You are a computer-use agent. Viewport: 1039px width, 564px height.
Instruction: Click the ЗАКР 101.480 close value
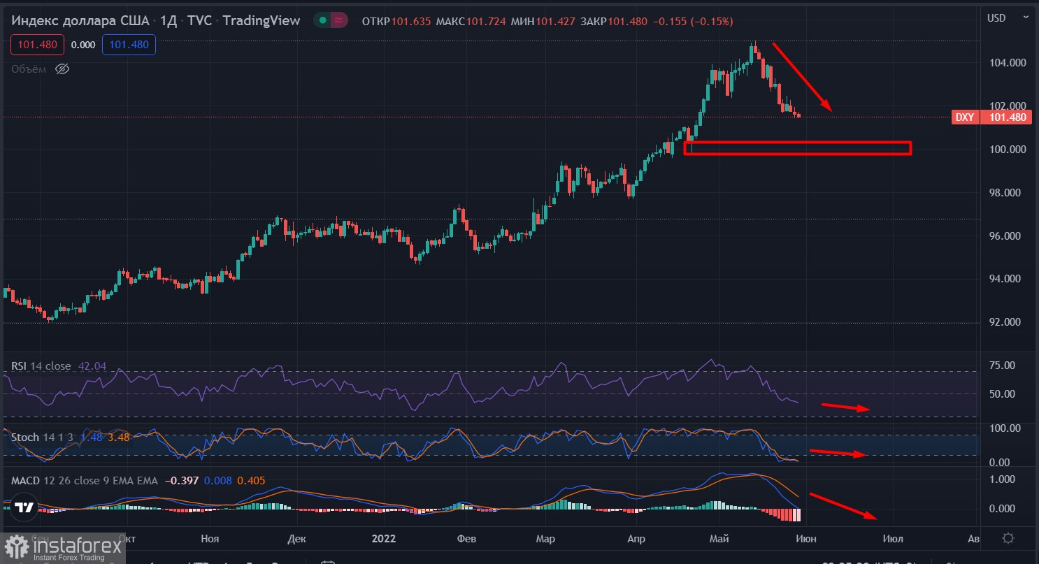pyautogui.click(x=614, y=22)
